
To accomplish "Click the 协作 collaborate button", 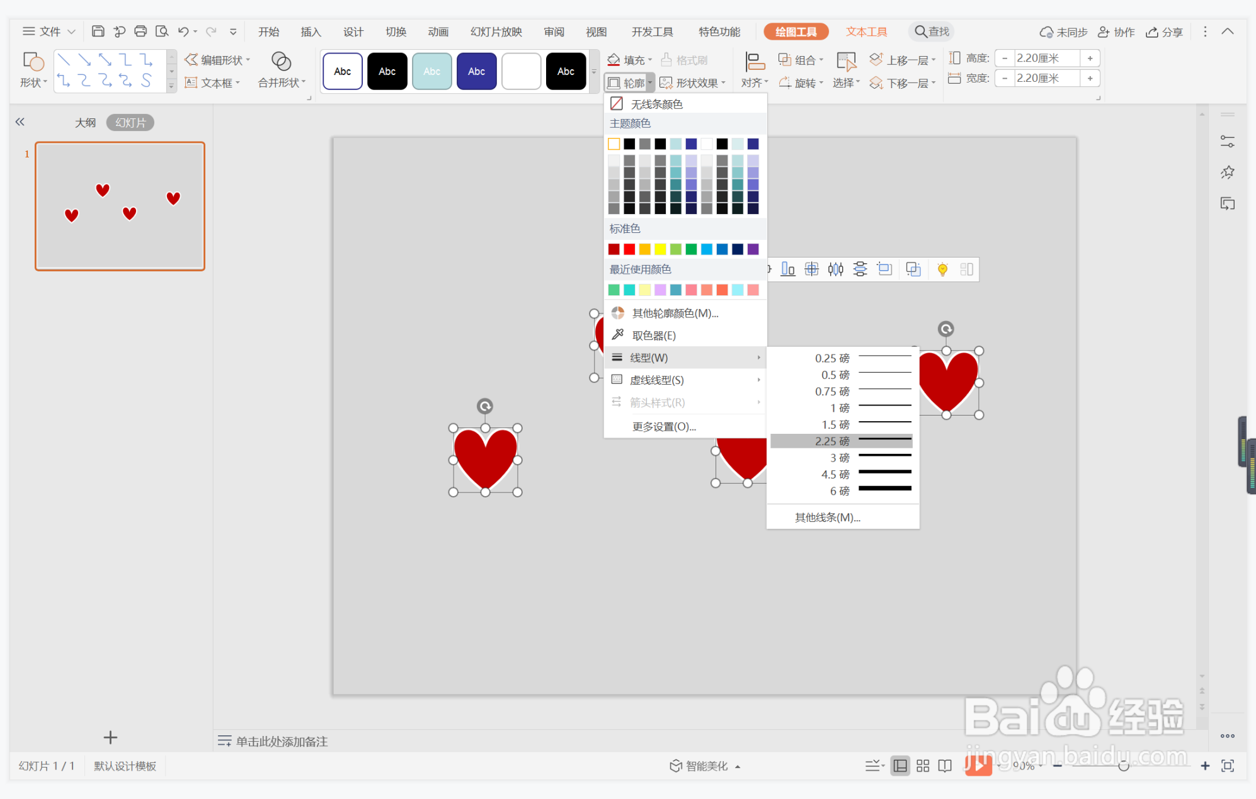I will point(1116,31).
